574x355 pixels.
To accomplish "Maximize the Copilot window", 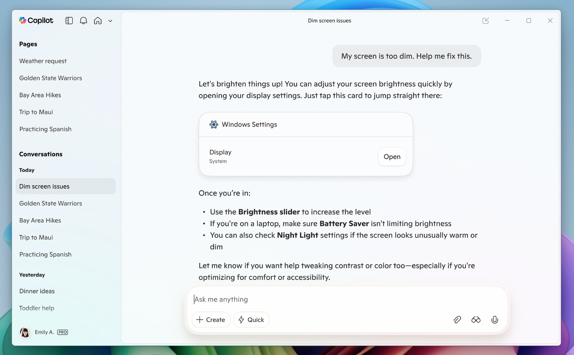I will (529, 21).
